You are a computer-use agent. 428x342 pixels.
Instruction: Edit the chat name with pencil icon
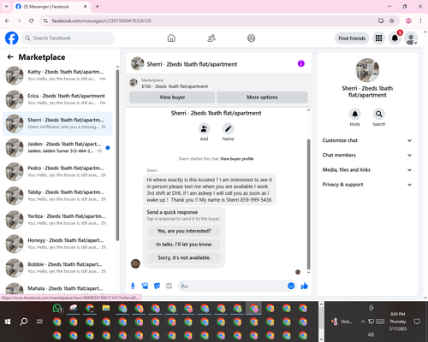228,129
